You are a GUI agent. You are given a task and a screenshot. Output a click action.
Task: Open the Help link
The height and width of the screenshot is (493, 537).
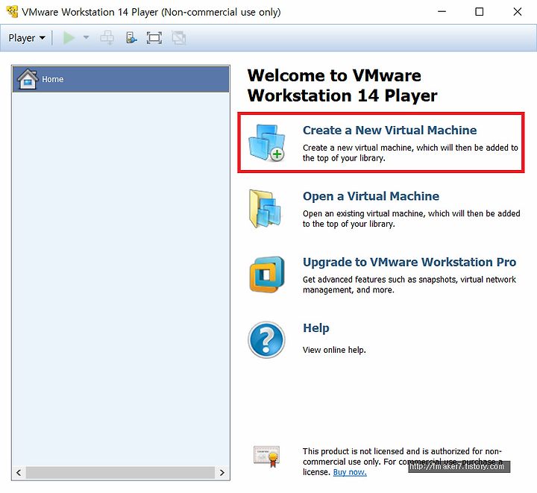click(315, 328)
